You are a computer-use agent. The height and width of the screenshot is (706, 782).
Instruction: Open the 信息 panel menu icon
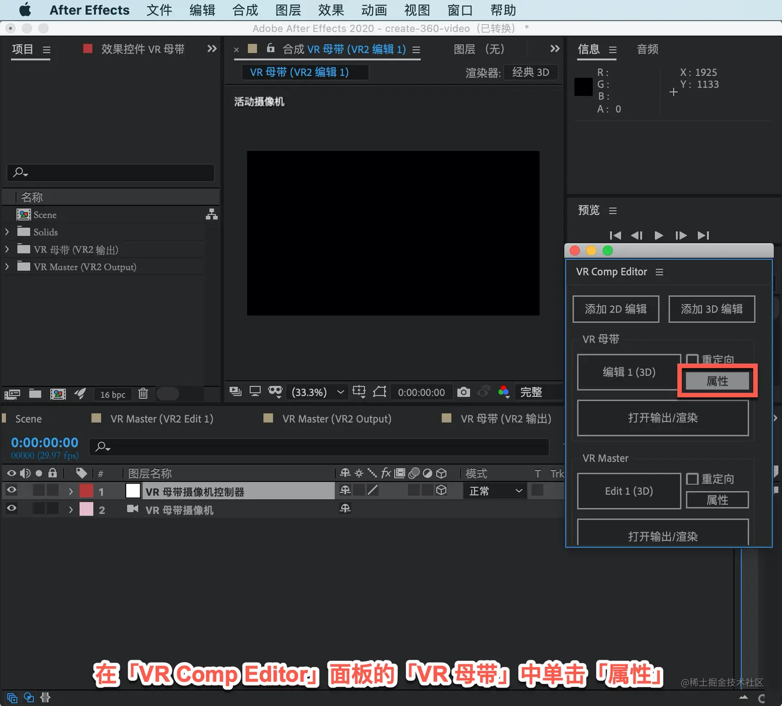(613, 50)
